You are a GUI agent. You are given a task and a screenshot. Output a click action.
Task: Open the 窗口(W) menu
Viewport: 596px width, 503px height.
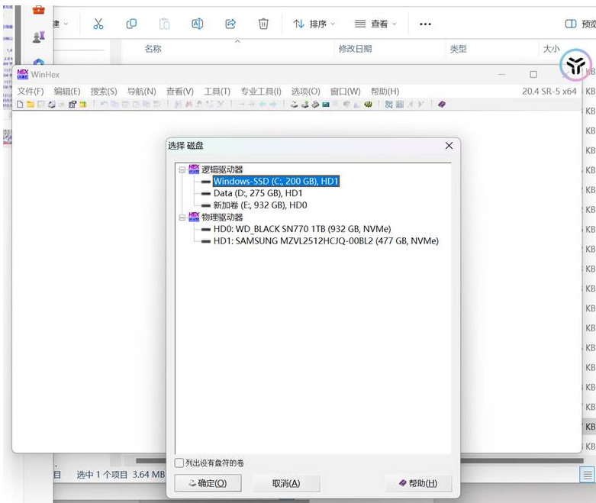point(345,92)
